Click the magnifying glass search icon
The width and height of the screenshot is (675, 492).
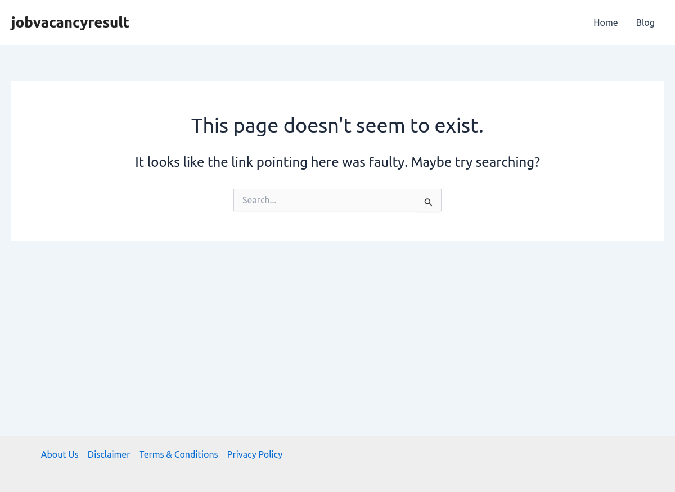(428, 202)
